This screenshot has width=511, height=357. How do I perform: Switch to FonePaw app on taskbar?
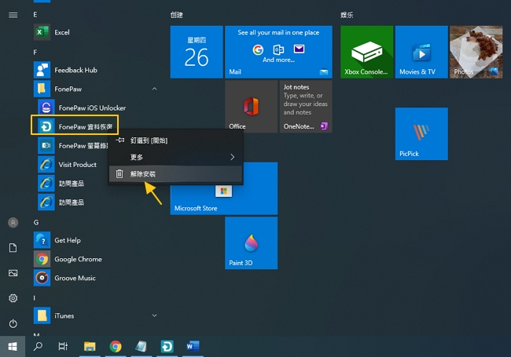167,347
